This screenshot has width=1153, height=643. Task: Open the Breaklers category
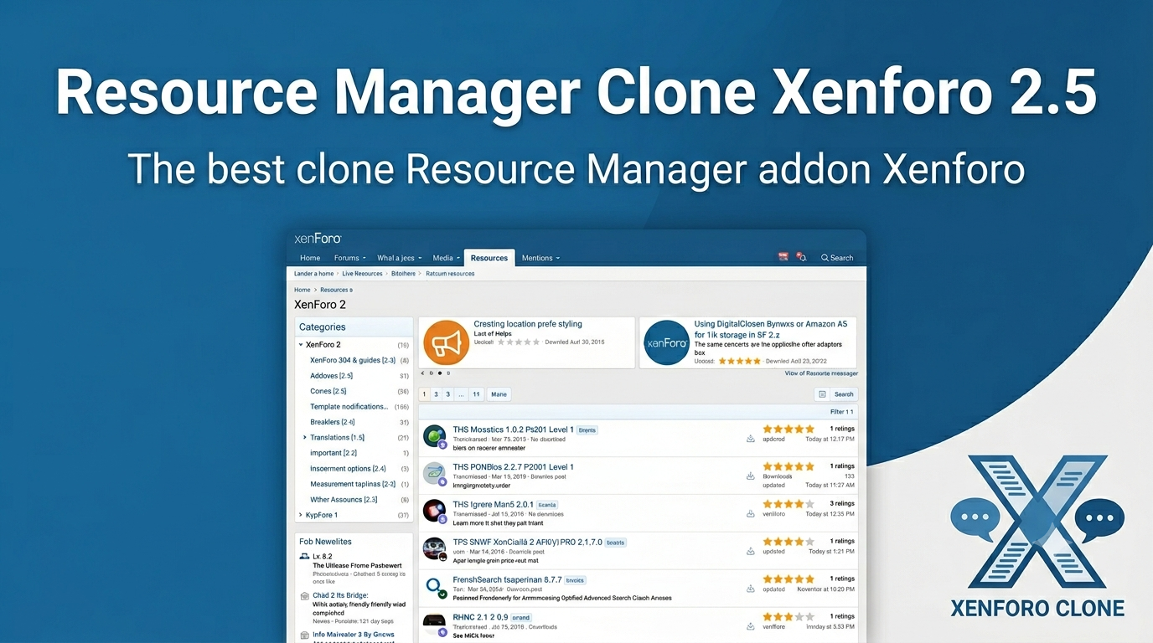pyautogui.click(x=333, y=422)
